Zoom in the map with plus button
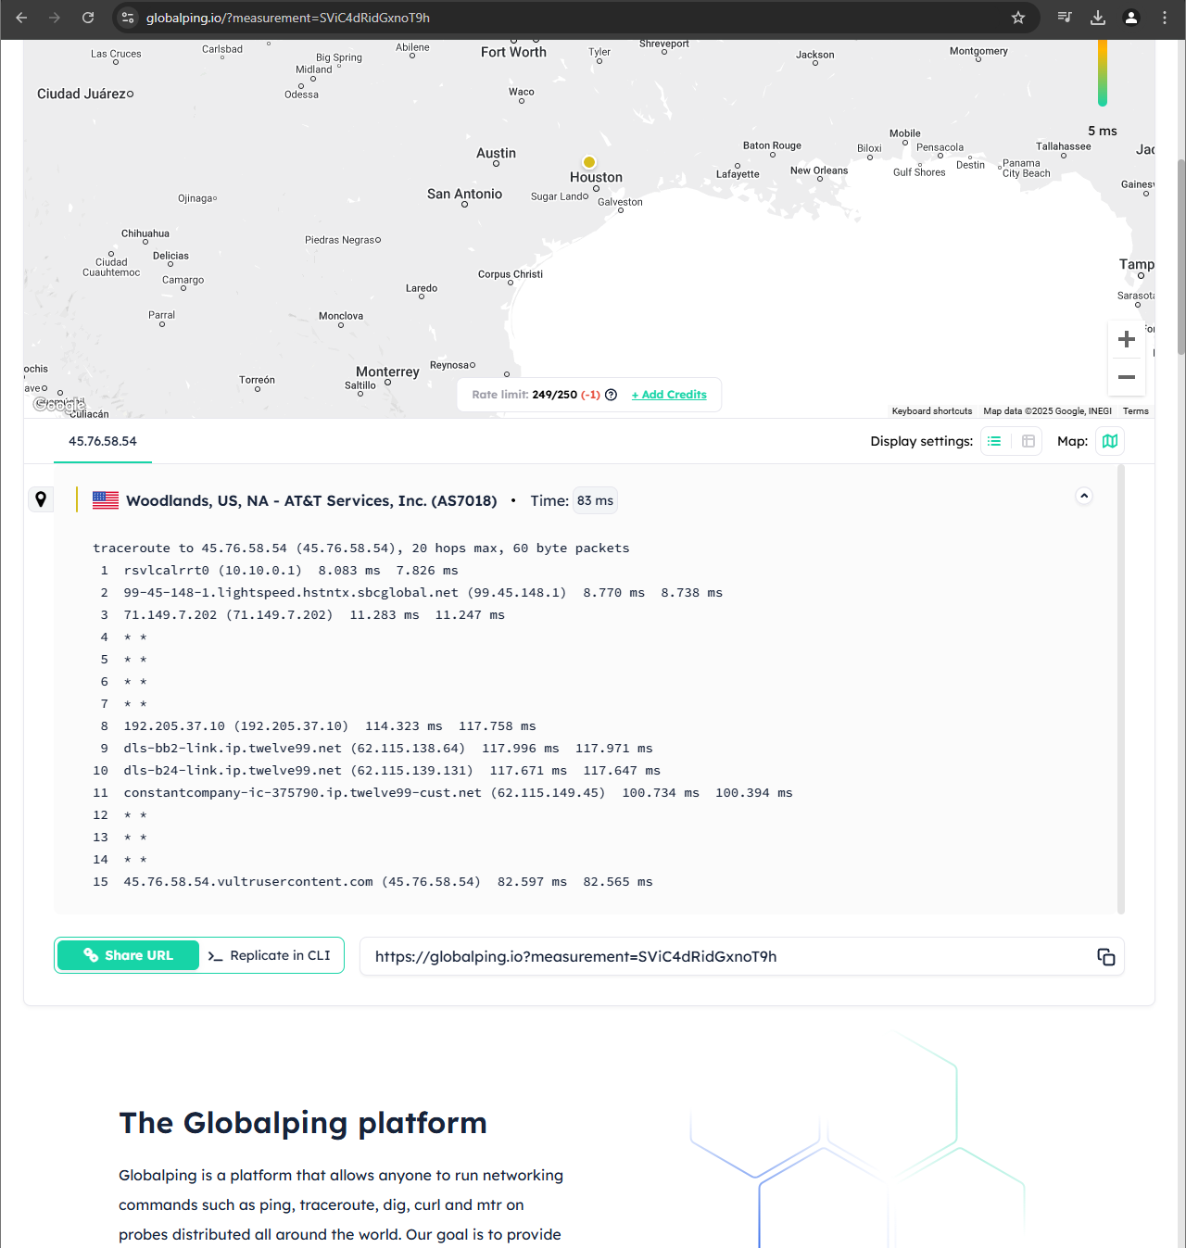This screenshot has width=1186, height=1248. coord(1127,339)
